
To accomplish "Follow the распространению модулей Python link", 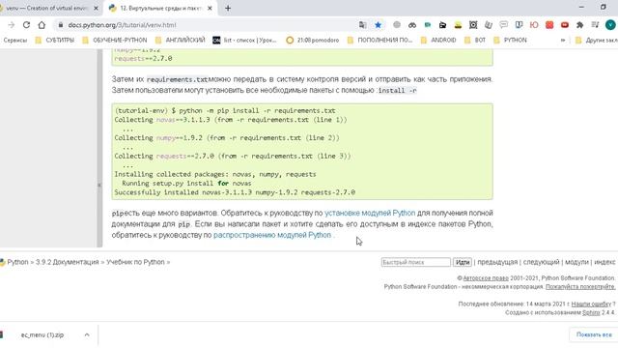I will pos(272,235).
